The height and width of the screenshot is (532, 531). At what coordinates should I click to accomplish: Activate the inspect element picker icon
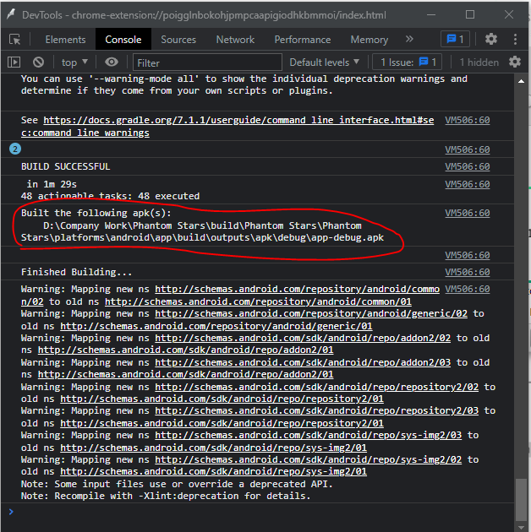(15, 40)
